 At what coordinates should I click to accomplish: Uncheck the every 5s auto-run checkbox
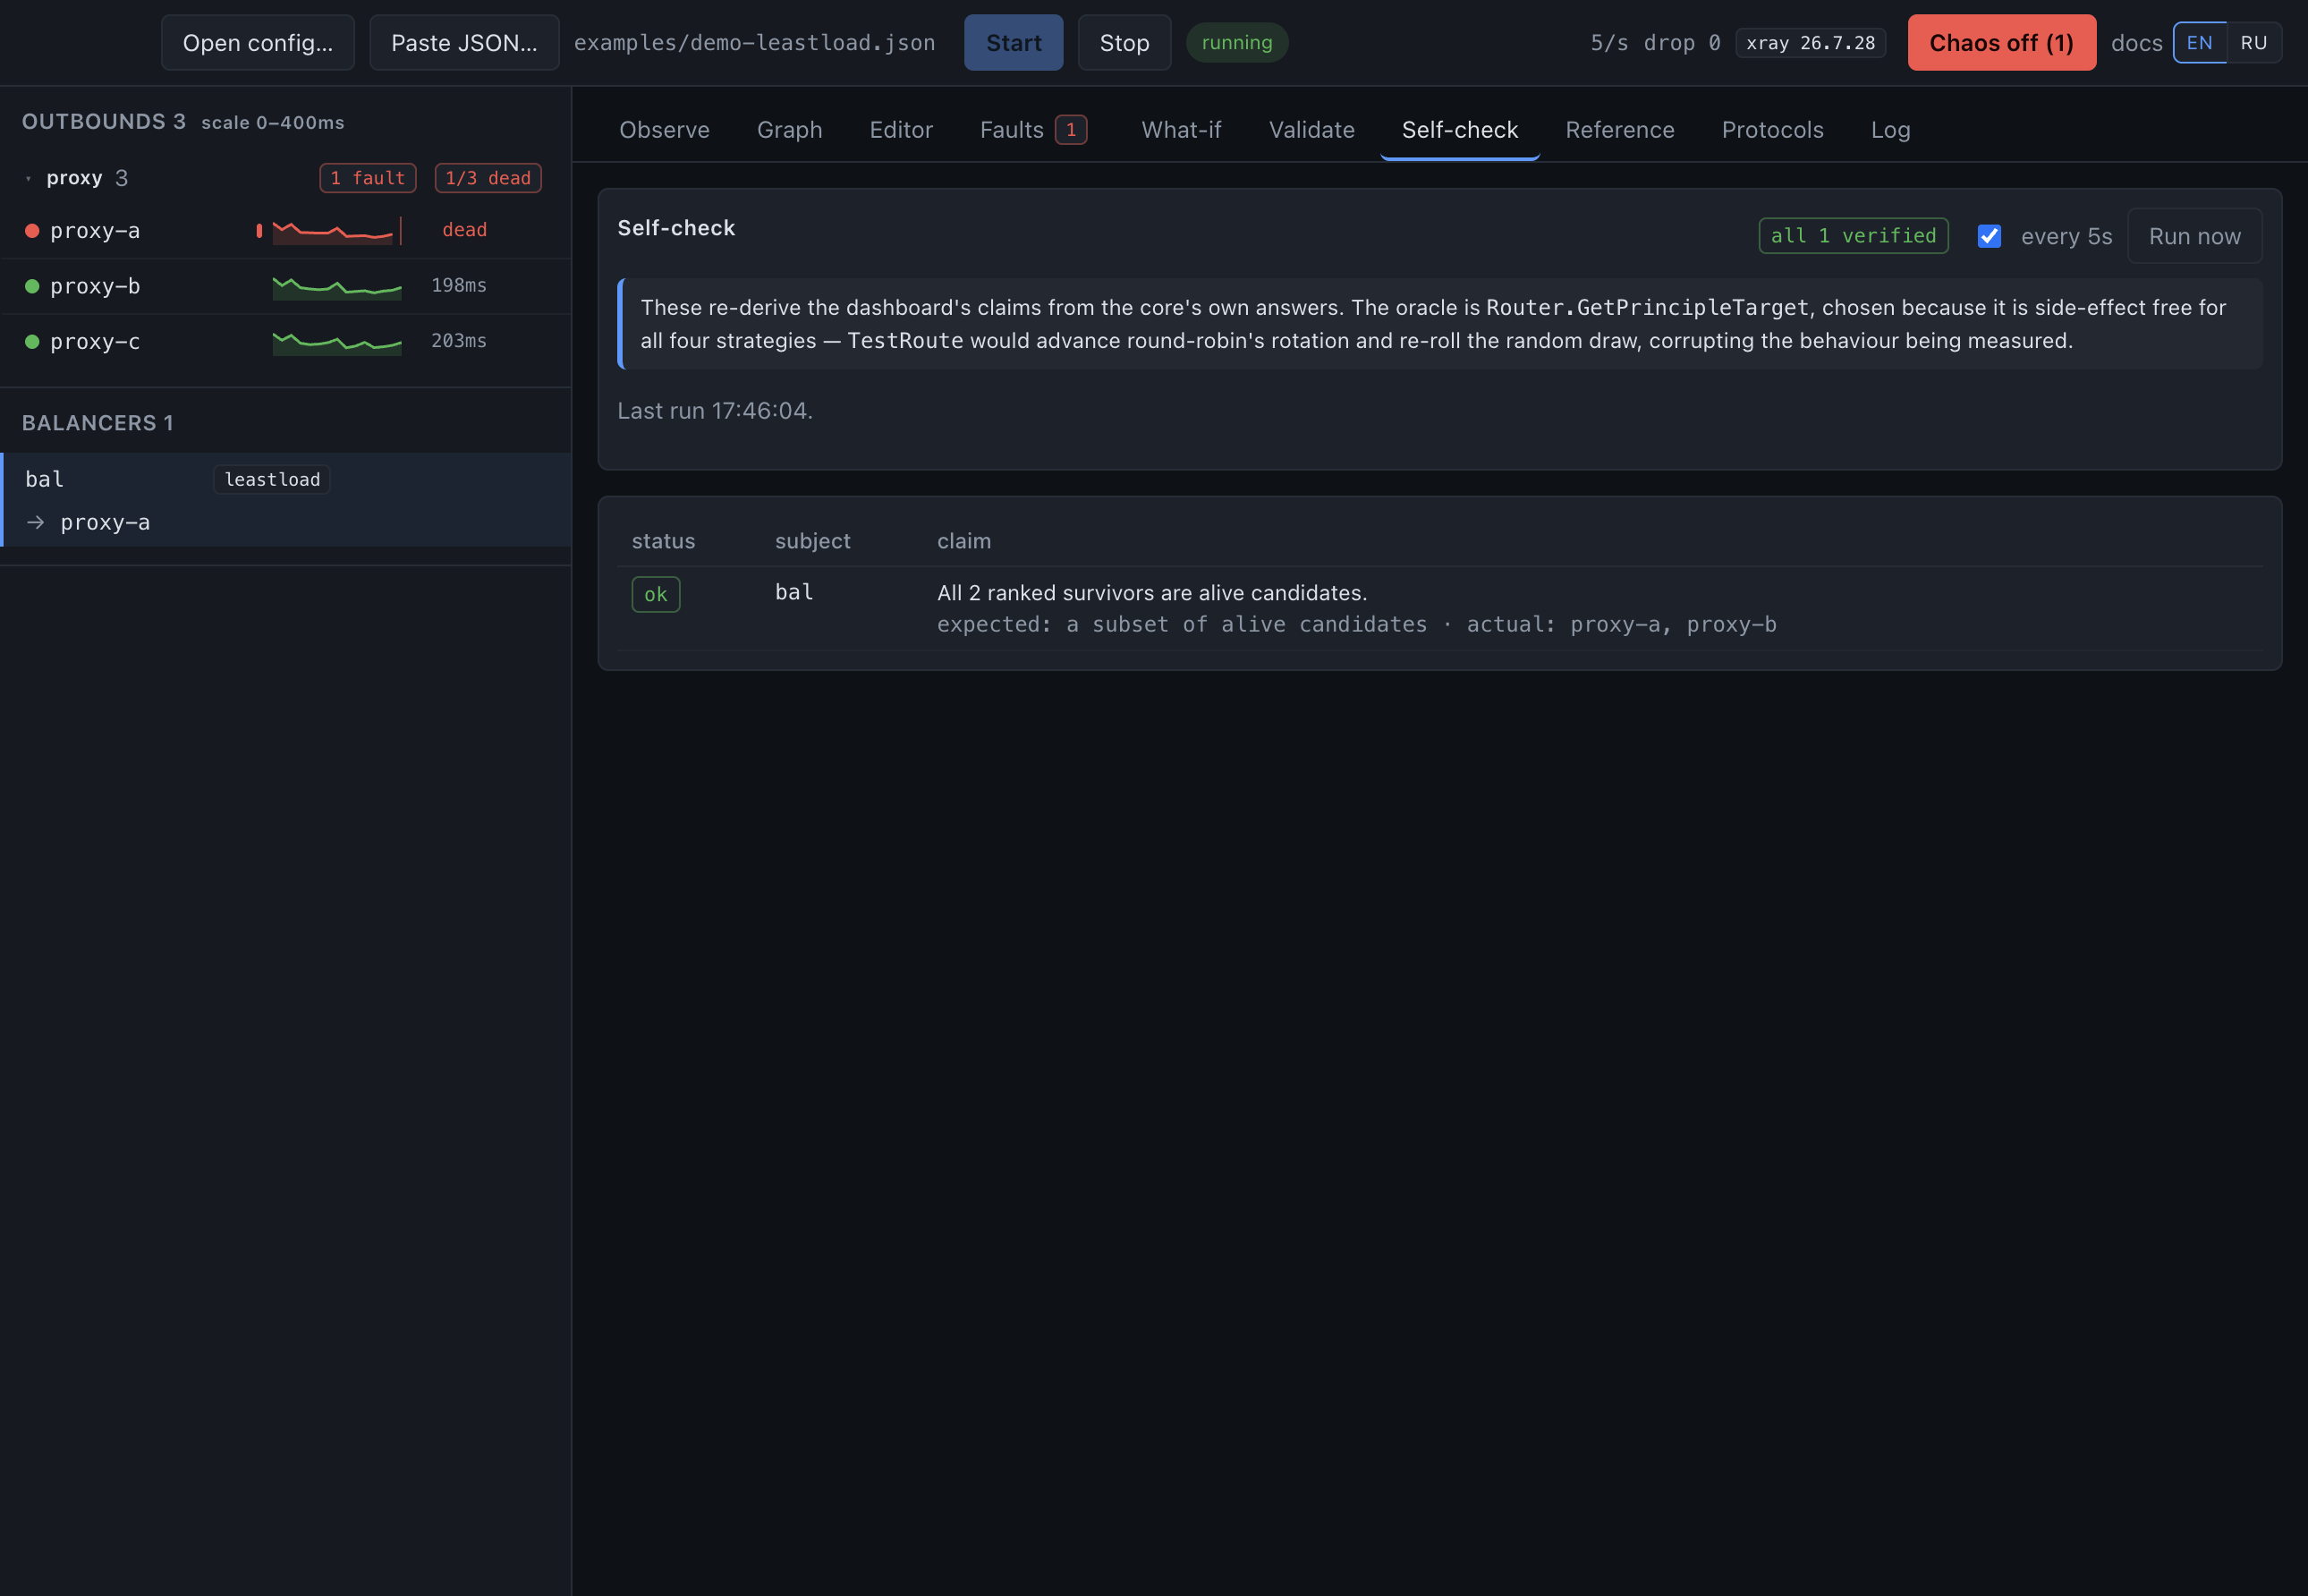pyautogui.click(x=1989, y=236)
